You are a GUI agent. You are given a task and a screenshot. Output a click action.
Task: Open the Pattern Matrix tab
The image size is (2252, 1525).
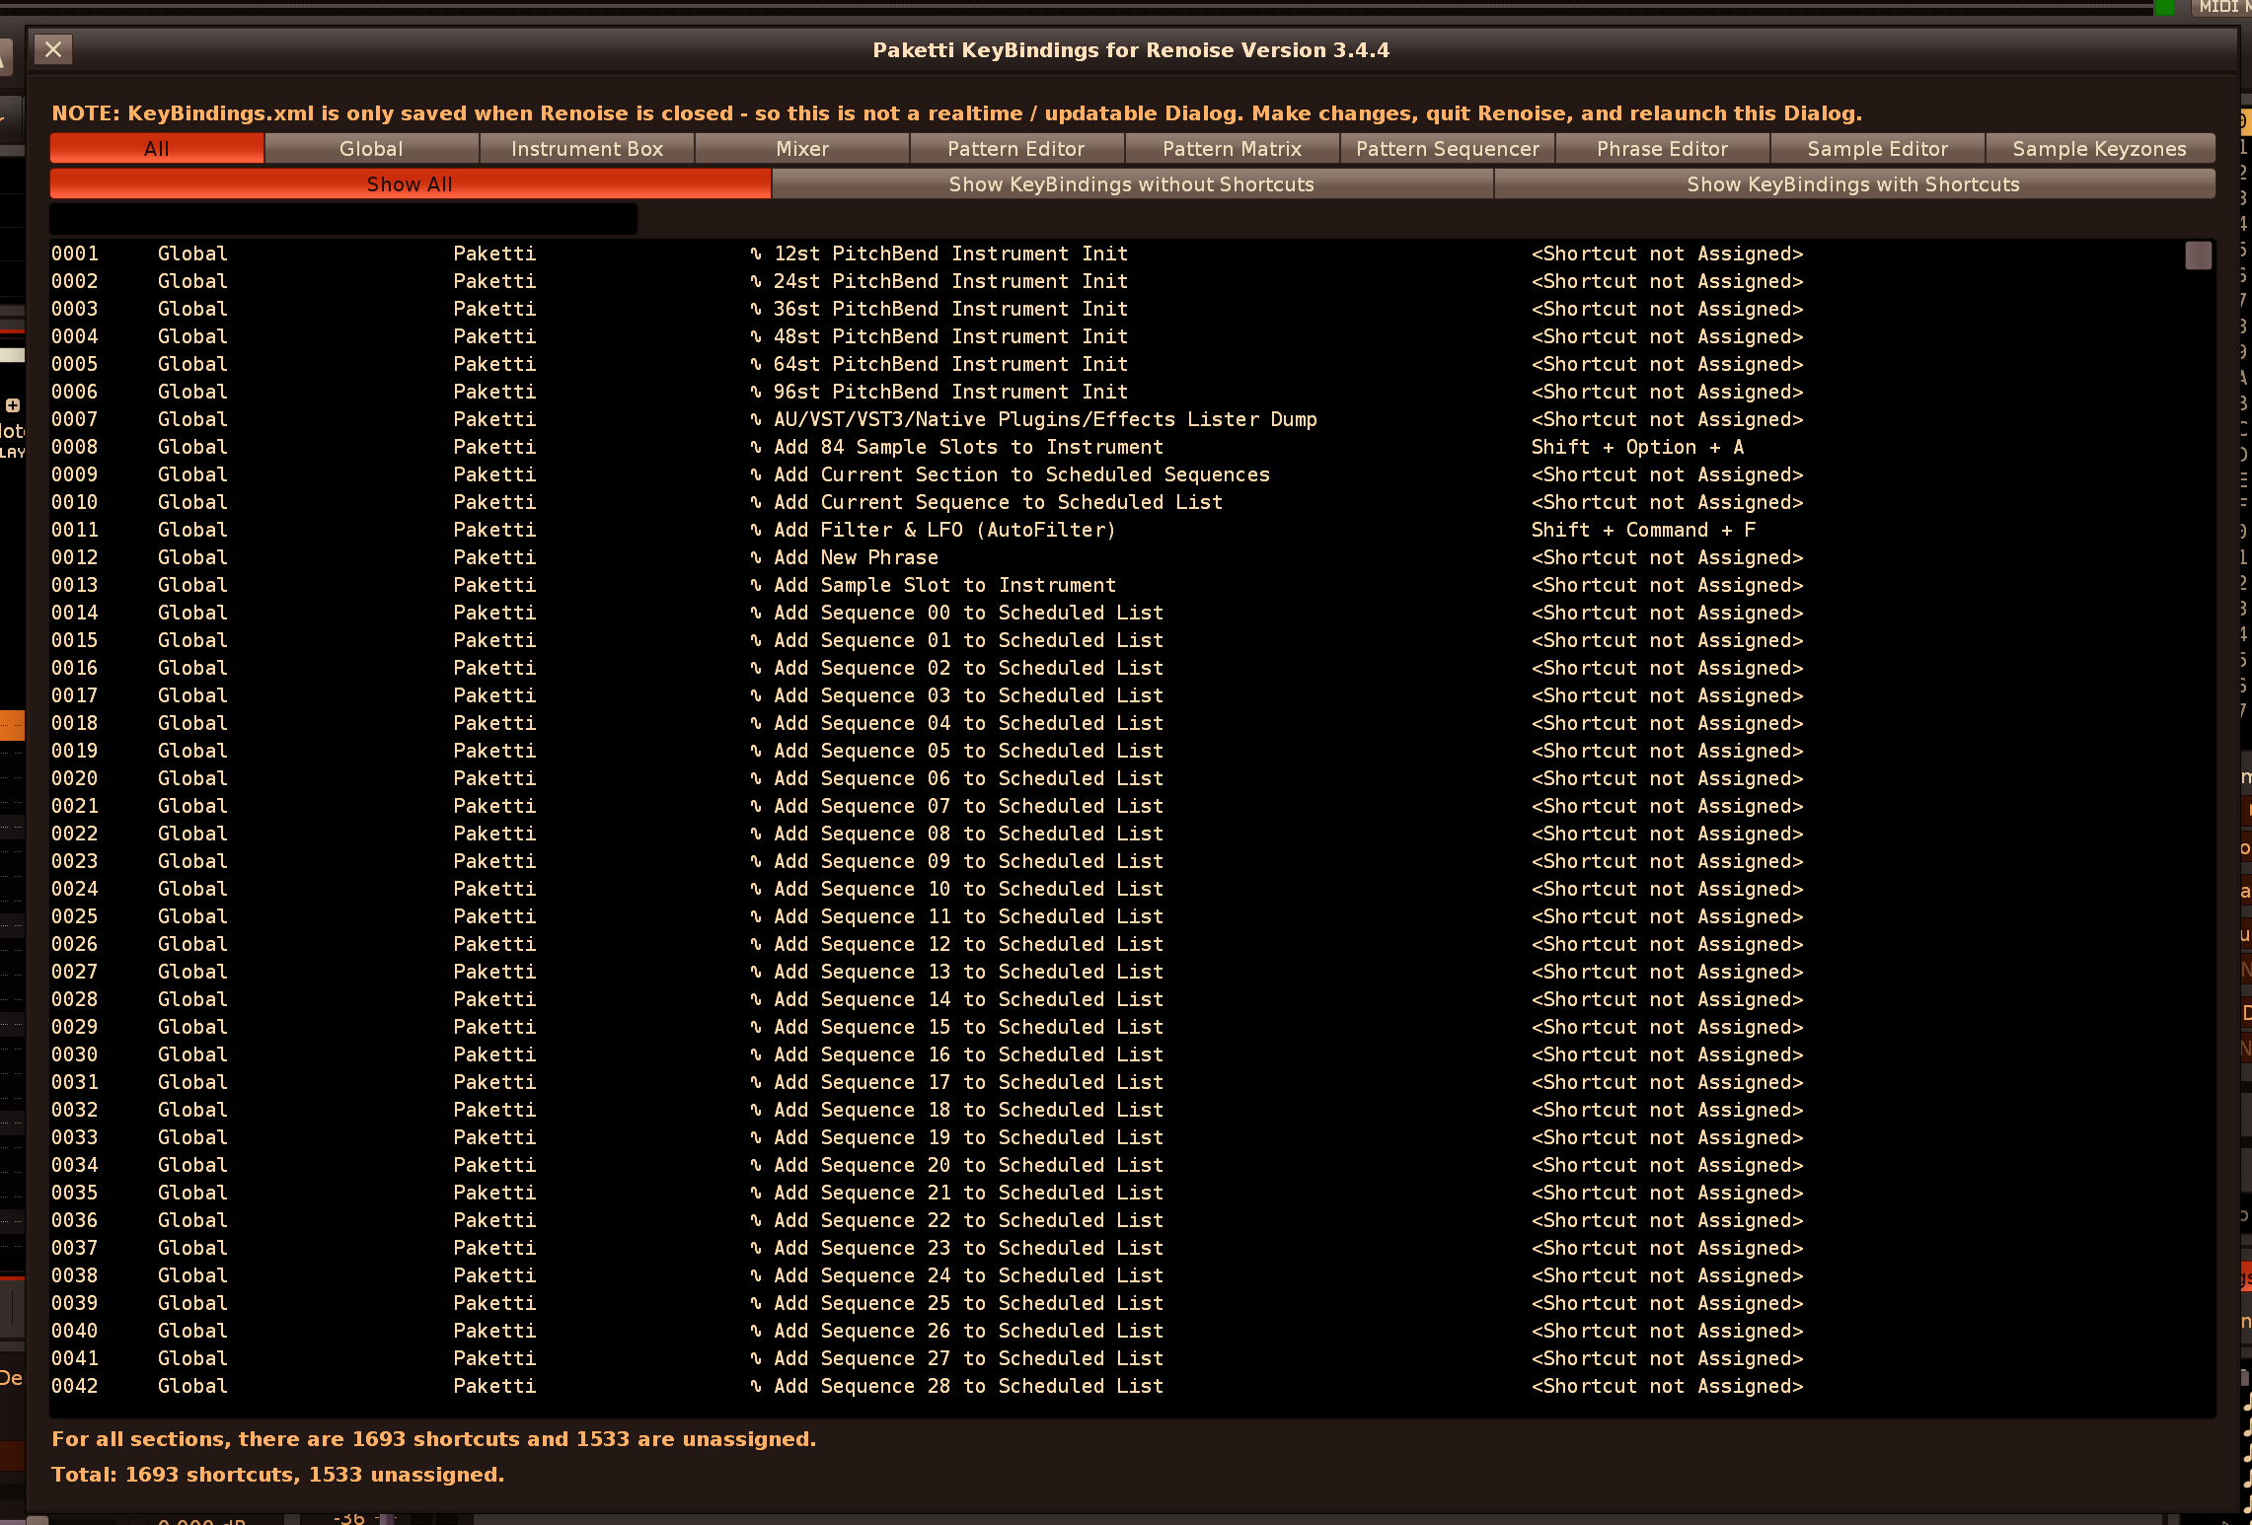[x=1232, y=149]
